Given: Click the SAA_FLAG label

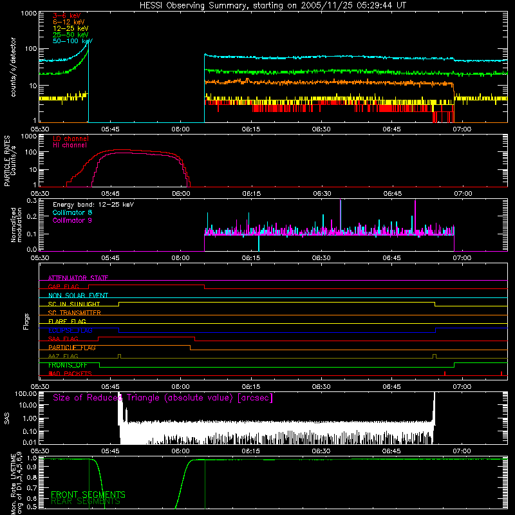Looking at the screenshot, I should click(63, 339).
